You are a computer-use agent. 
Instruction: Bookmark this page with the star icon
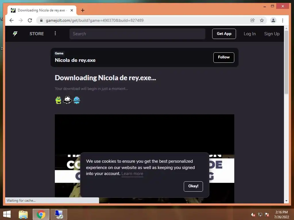click(262, 20)
